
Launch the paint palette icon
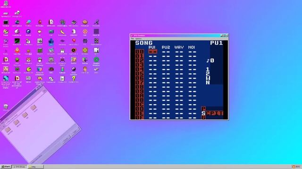pos(6,31)
